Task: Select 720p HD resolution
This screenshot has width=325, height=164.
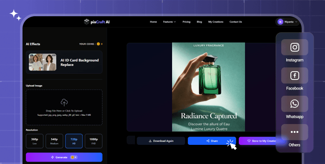Action: (x=74, y=141)
